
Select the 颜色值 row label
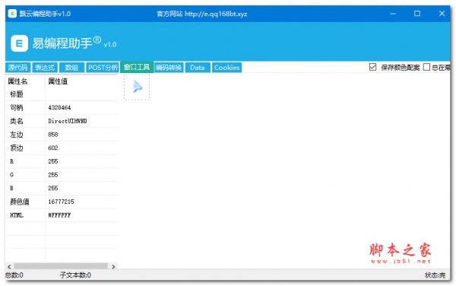pos(20,202)
